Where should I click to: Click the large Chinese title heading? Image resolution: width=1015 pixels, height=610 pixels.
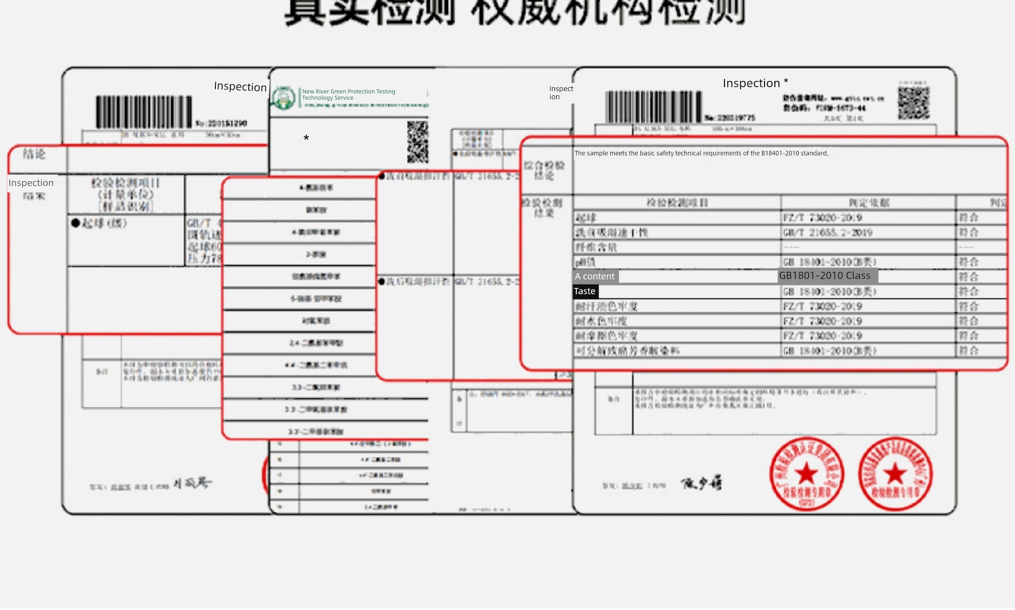[515, 13]
